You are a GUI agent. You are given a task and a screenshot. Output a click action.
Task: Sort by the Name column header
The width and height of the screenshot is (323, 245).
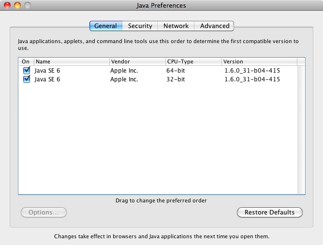pos(72,61)
